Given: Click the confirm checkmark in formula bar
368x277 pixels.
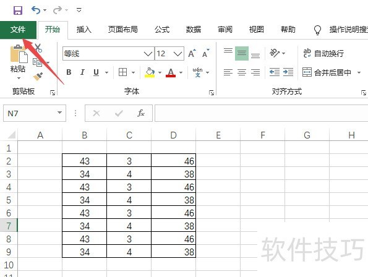Looking at the screenshot, I should [x=119, y=113].
